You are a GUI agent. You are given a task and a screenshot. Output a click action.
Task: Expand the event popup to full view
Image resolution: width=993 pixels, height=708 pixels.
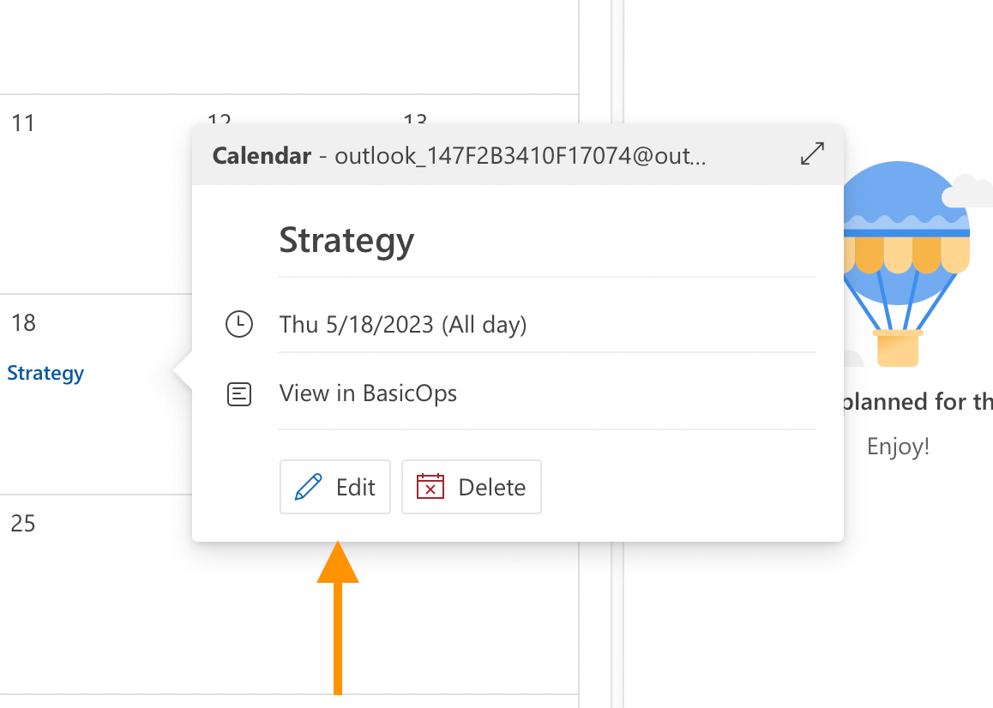(x=811, y=153)
